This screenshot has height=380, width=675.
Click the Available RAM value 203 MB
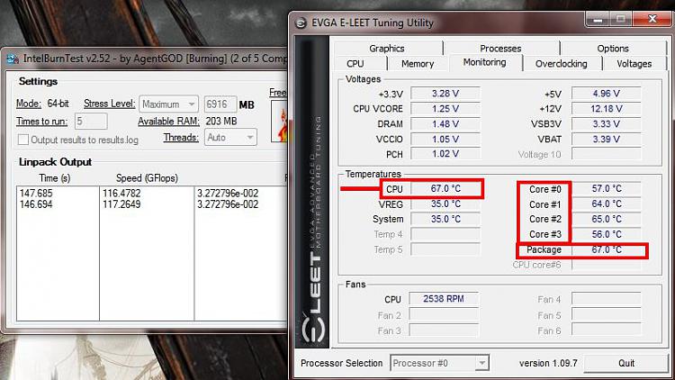pyautogui.click(x=221, y=121)
